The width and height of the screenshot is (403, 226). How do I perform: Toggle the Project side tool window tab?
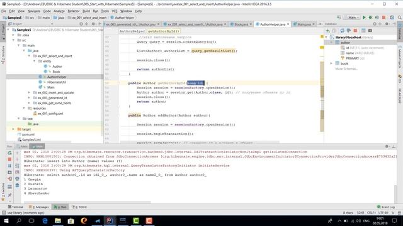pyautogui.click(x=3, y=31)
